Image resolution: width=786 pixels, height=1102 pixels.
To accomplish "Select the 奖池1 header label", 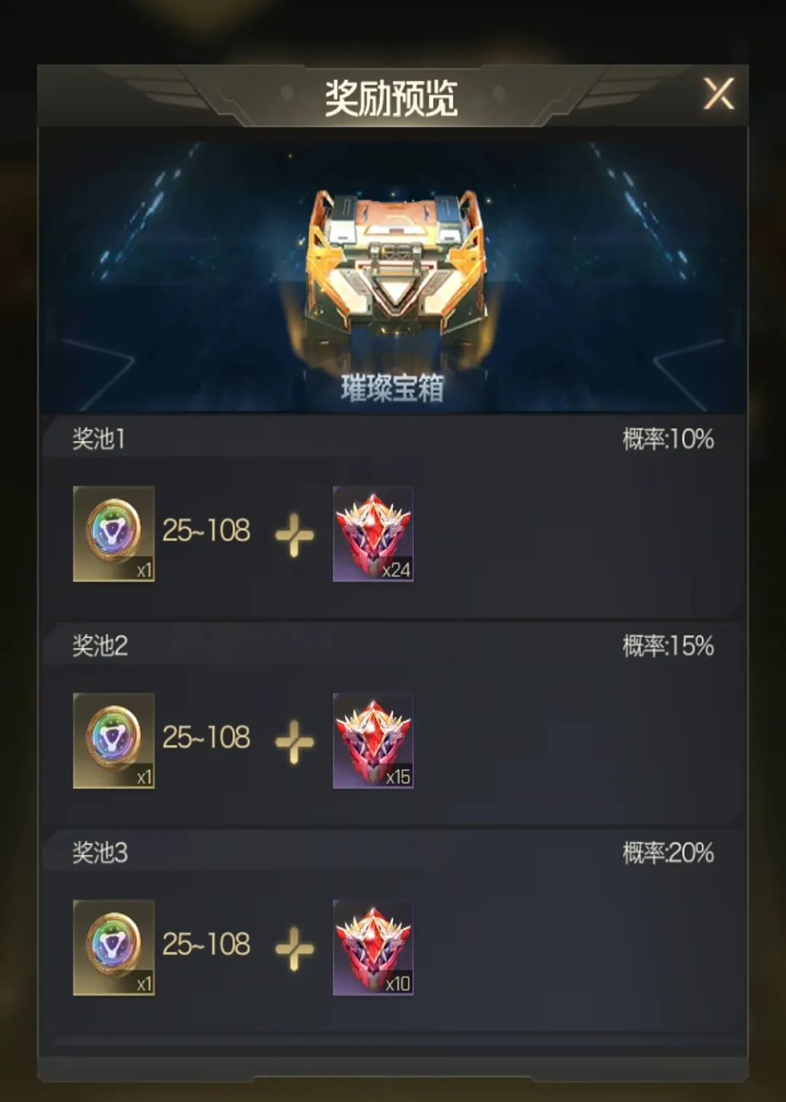I will point(98,439).
